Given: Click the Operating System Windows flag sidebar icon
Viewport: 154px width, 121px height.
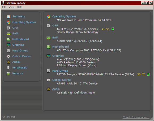Looking at the screenshot, I should (x=8, y=22).
